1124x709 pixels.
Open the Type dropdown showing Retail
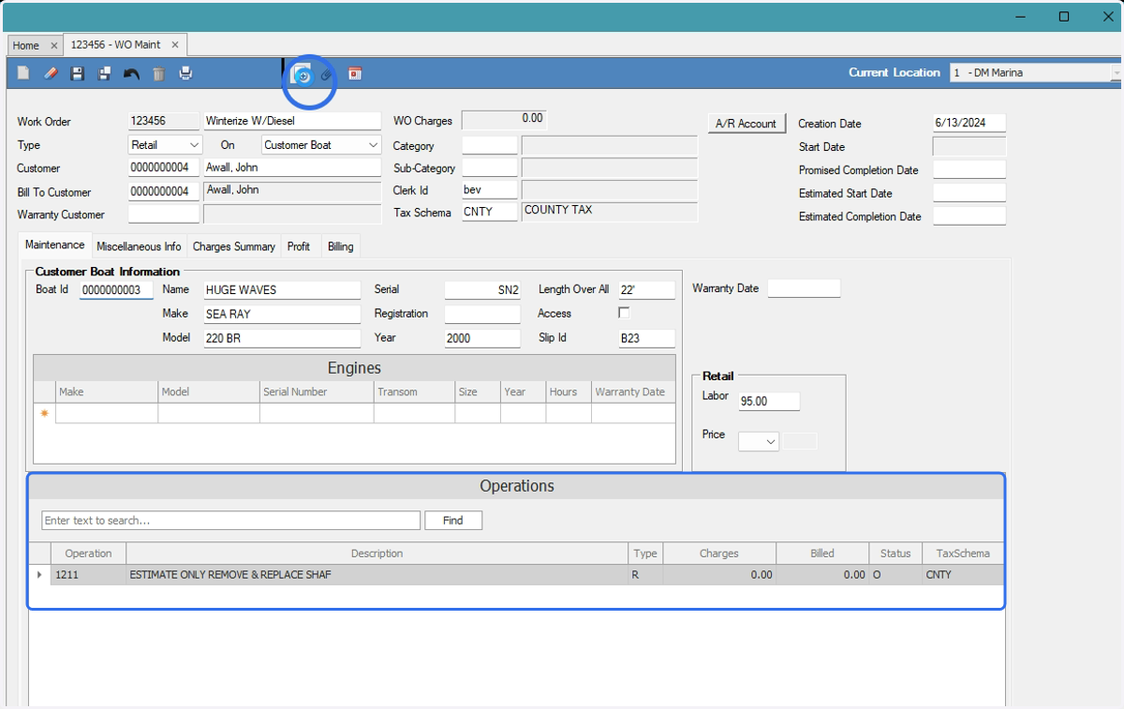tap(194, 145)
